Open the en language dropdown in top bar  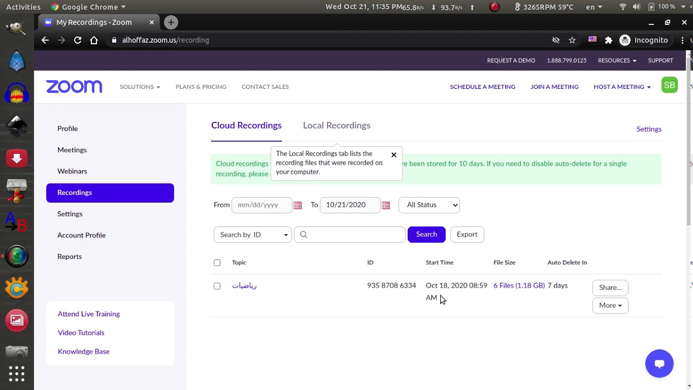594,7
